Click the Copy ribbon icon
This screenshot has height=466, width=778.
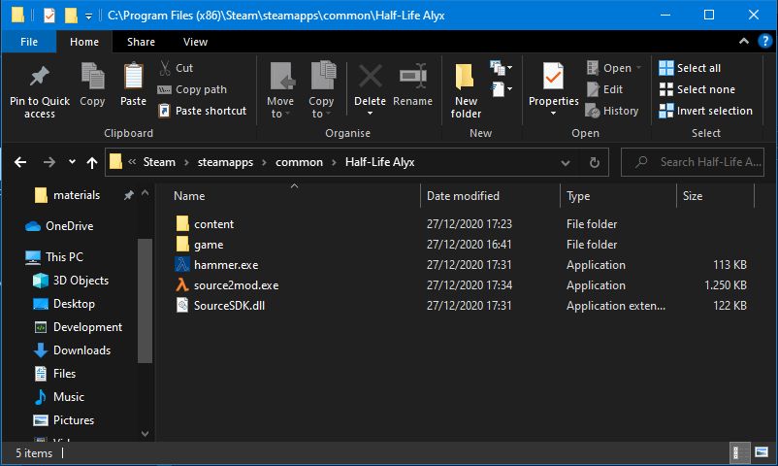(x=92, y=77)
